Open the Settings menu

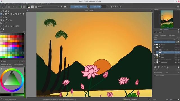pyautogui.click(x=37, y=4)
